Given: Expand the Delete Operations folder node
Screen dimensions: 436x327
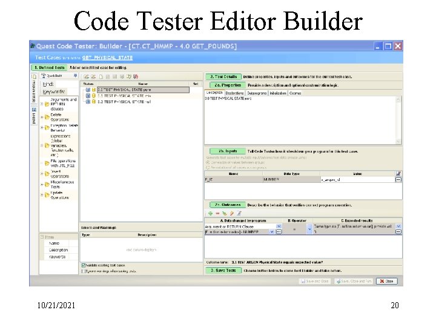Looking at the screenshot, I should 42,117.
